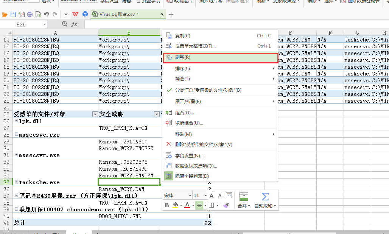Select all cells via the corner triangle
This screenshot has width=389, height=234.
6,33
